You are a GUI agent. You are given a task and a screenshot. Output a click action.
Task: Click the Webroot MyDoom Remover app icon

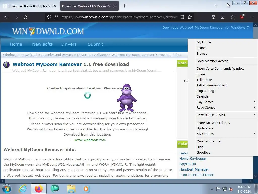click(6, 64)
